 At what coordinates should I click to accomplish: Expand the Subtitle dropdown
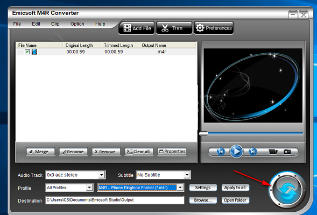[x=187, y=175]
